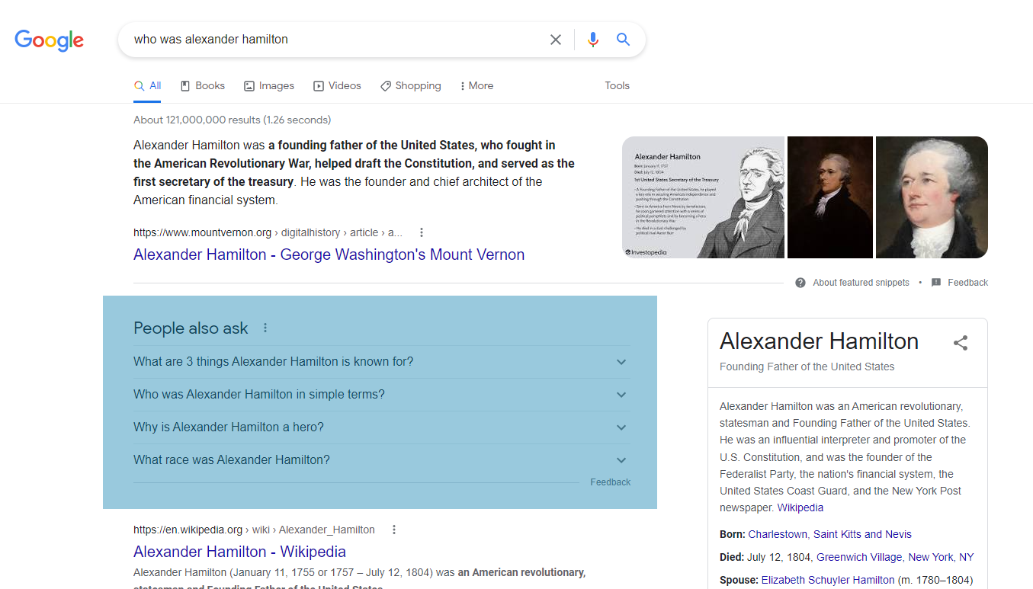Viewport: 1033px width, 589px height.
Task: Expand "Who was Alexander Hamilton in simple terms?"
Action: [621, 395]
